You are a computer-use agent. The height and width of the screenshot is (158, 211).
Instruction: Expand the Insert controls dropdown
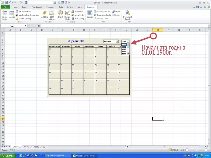pyautogui.click(x=61, y=15)
